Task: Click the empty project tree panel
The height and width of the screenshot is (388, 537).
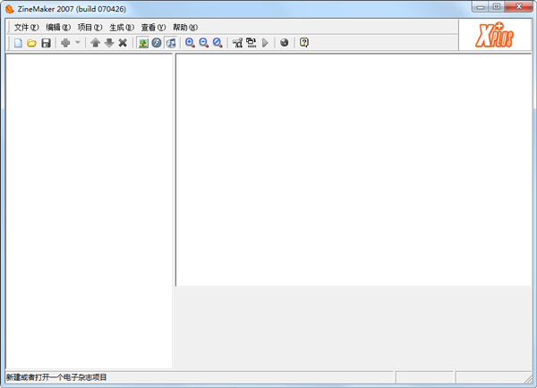Action: coord(89,210)
